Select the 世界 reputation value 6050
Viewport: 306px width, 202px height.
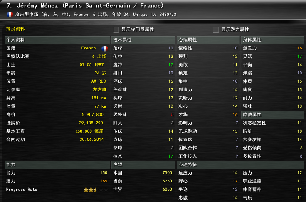[x=167, y=190]
